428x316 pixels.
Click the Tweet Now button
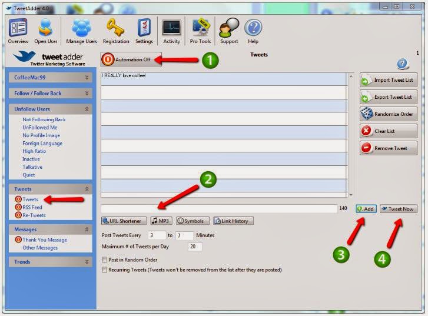399,209
